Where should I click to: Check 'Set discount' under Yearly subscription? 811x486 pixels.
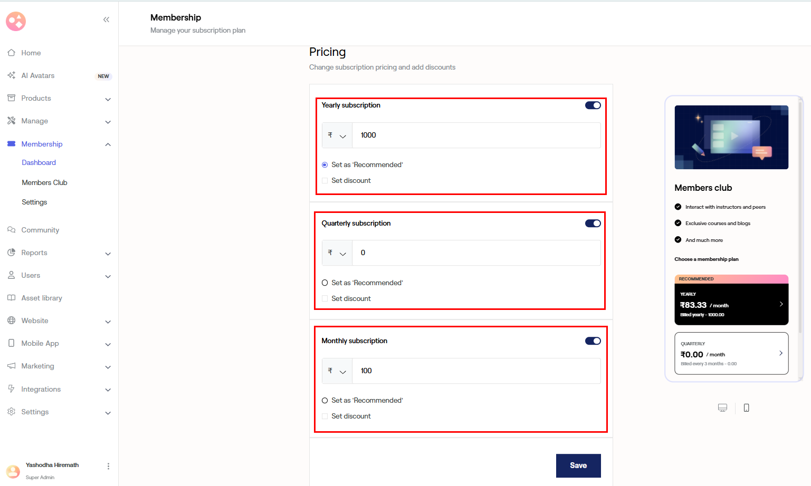point(325,181)
